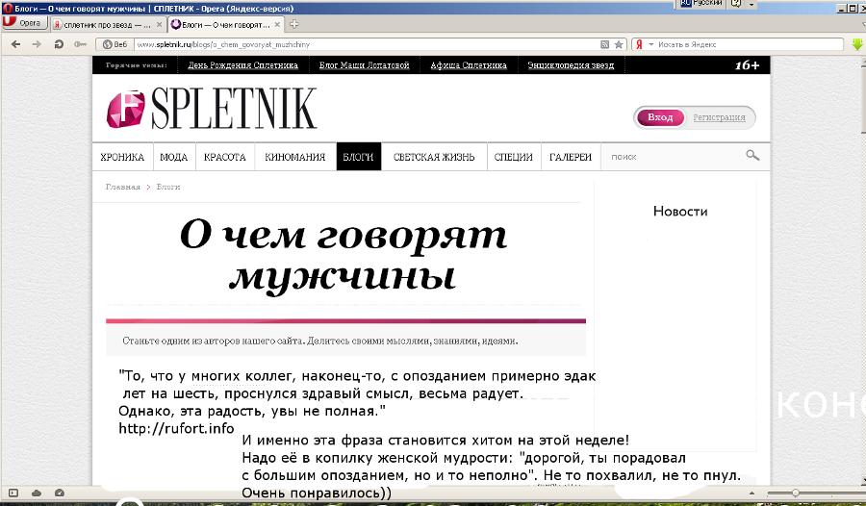Click the RSS feed icon in address bar
This screenshot has width=866, height=506.
pos(604,44)
